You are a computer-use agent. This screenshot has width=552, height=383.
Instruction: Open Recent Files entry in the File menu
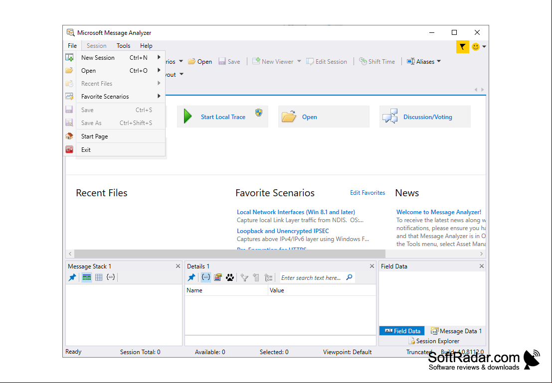(x=114, y=83)
